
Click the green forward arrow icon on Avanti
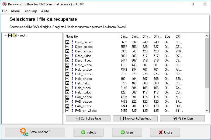pyautogui.click(x=123, y=132)
